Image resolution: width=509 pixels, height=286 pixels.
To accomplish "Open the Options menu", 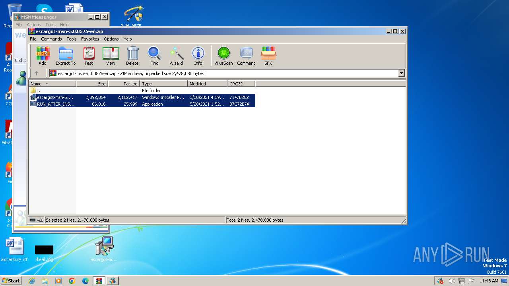I will (x=111, y=39).
